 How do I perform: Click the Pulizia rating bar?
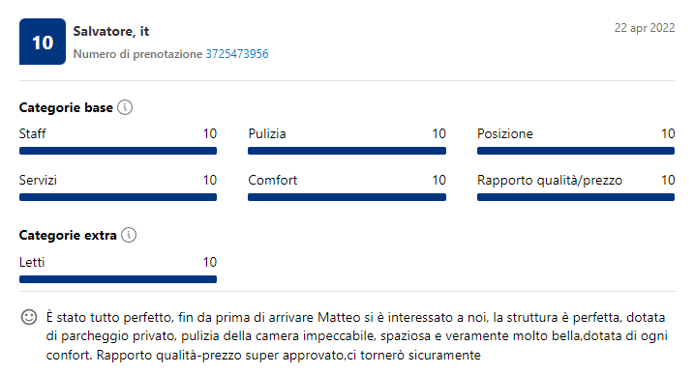(347, 151)
